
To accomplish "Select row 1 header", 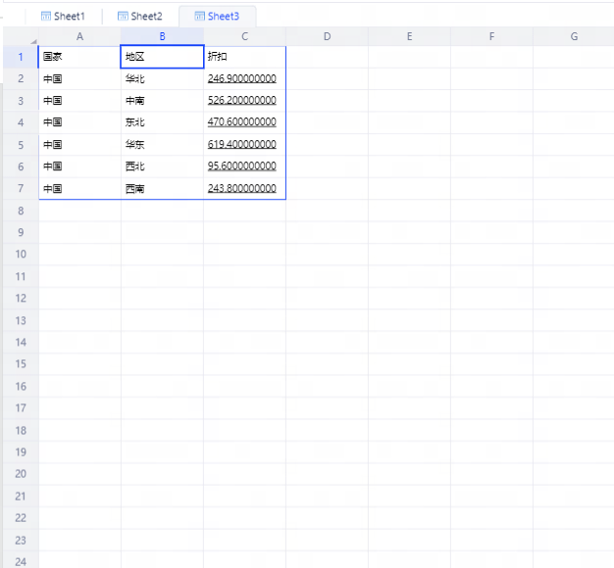I will click(20, 56).
